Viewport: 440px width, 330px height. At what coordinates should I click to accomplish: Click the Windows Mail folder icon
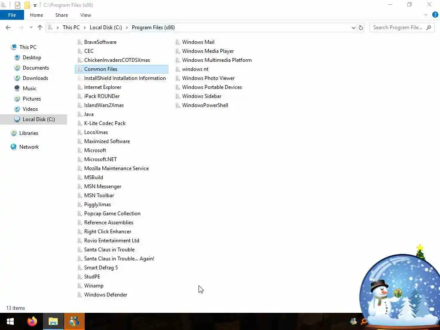pyautogui.click(x=177, y=42)
